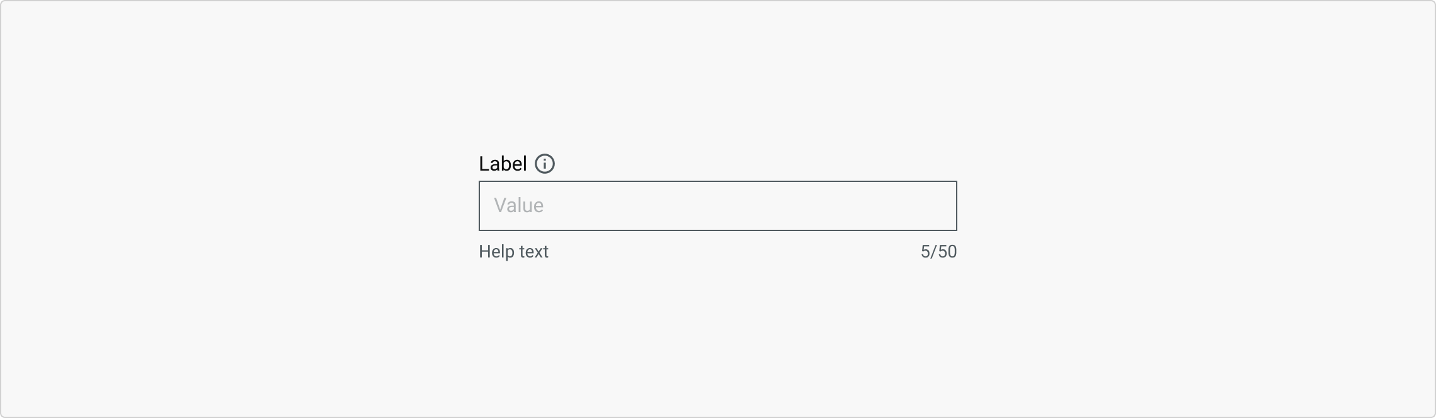
Task: Click the 5/50 character counter
Action: pyautogui.click(x=938, y=252)
